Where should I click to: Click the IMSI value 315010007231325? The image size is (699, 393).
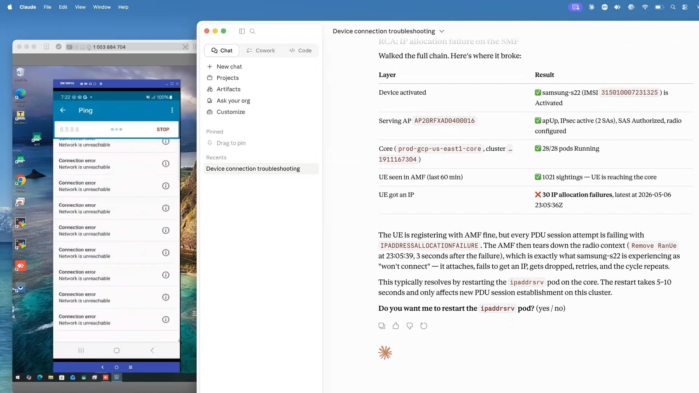pos(629,92)
